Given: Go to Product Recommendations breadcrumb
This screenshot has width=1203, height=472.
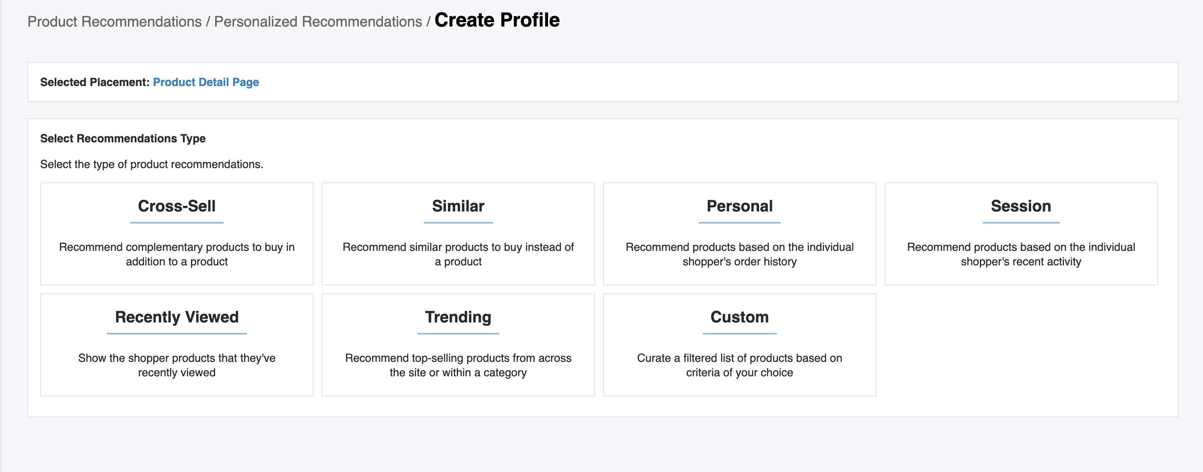Looking at the screenshot, I should pos(115,21).
